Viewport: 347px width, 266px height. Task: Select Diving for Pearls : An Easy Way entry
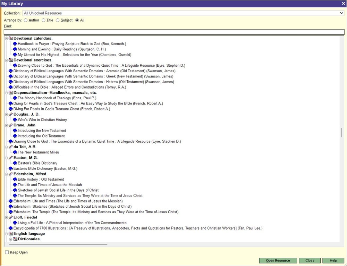pyautogui.click(x=88, y=103)
